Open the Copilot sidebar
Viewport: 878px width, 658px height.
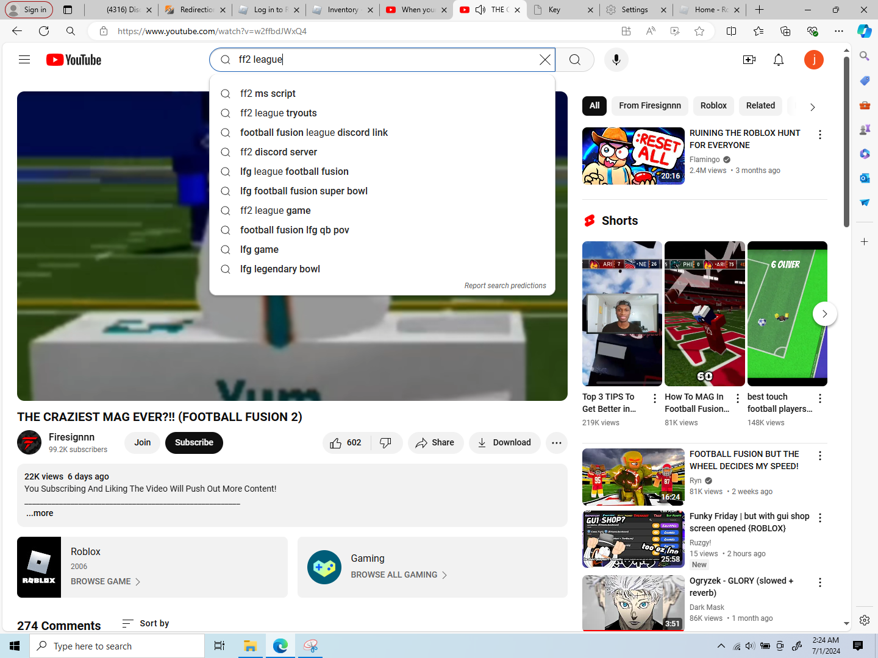pos(864,31)
